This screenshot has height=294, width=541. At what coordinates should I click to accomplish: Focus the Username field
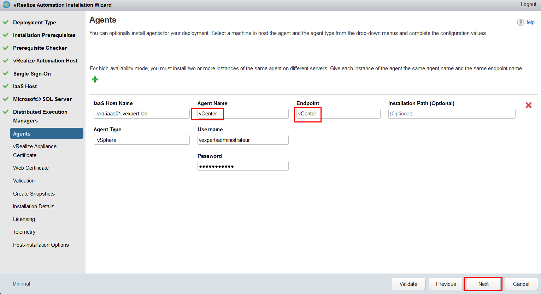tap(243, 140)
